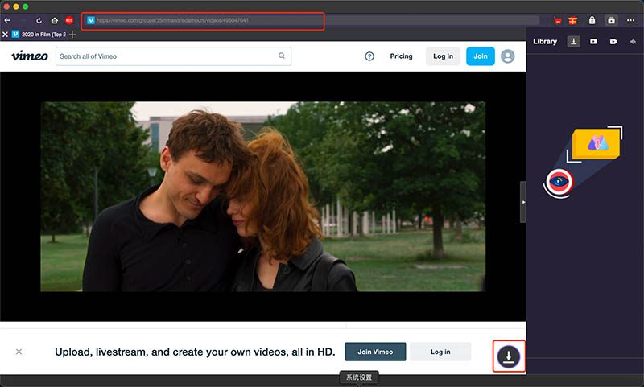
Task: Click the blue circular download button
Action: (509, 356)
